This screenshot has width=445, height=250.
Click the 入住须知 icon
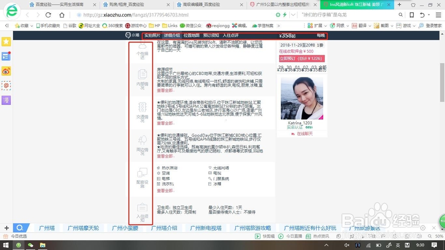click(142, 208)
